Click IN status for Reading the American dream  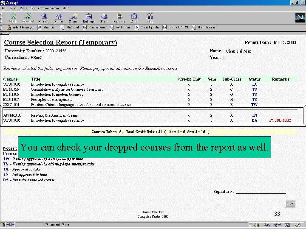click(255, 115)
